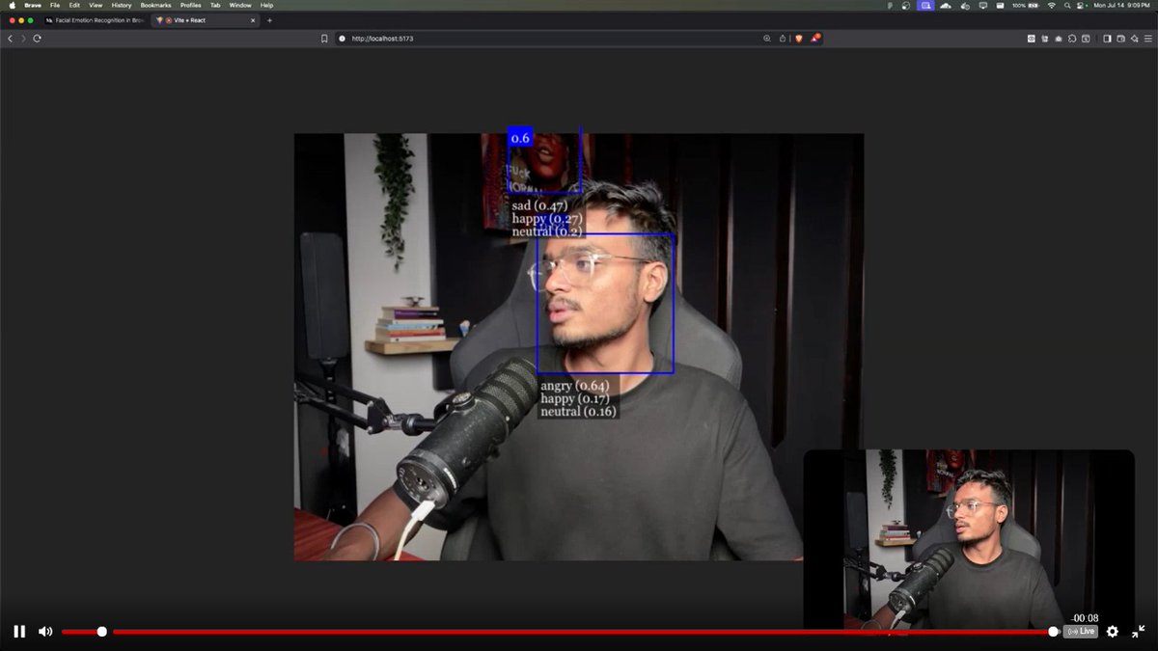This screenshot has height=651, width=1158.
Task: Switch to Facial Emotion Recognition tab
Action: click(96, 20)
